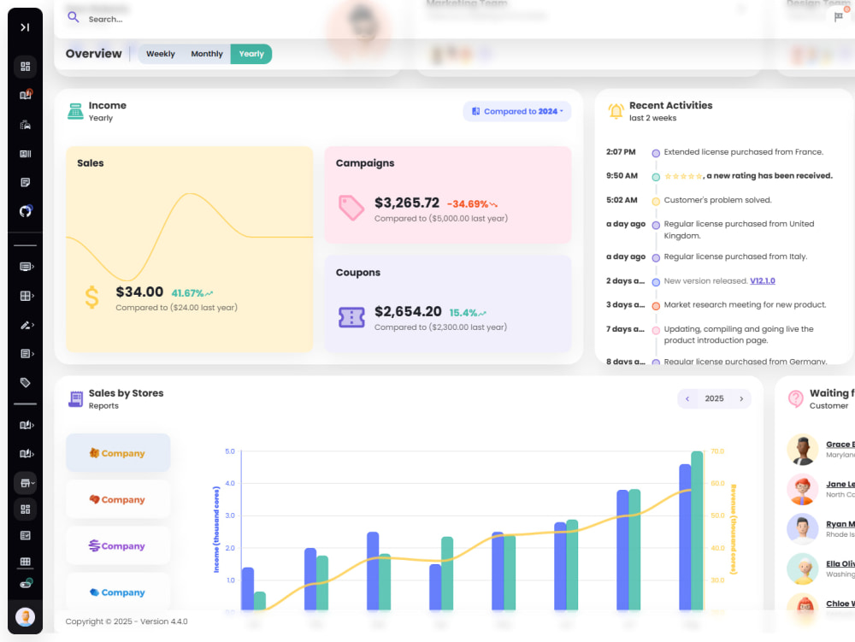Click Ryan's avatar thumbnail
The height and width of the screenshot is (642, 855).
(802, 529)
